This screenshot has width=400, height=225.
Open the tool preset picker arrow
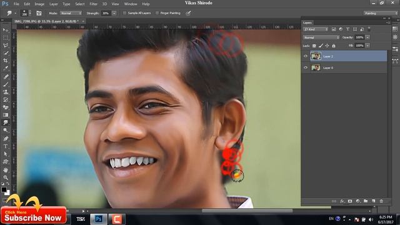point(15,13)
